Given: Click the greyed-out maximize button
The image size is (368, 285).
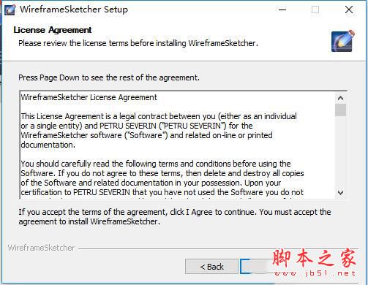Looking at the screenshot, I should 315,9.
